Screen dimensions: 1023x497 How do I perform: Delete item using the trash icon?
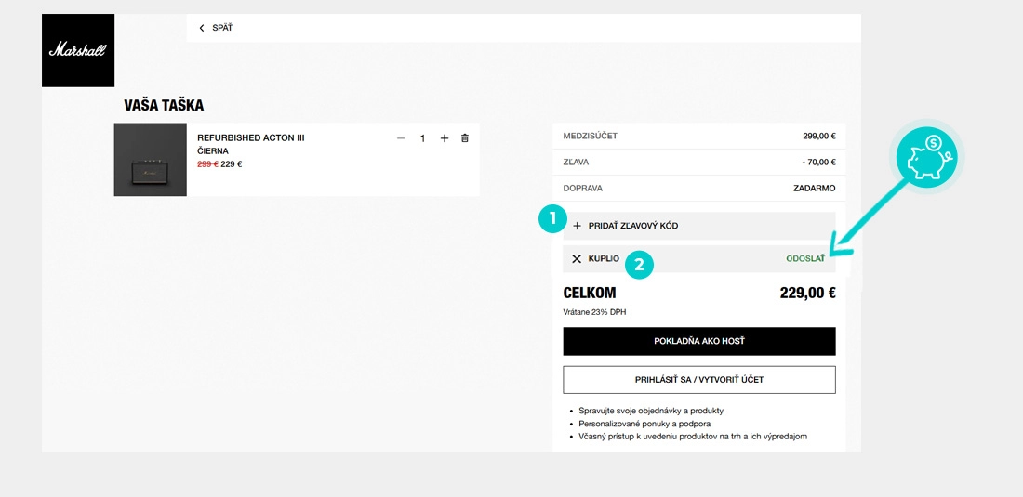click(464, 138)
